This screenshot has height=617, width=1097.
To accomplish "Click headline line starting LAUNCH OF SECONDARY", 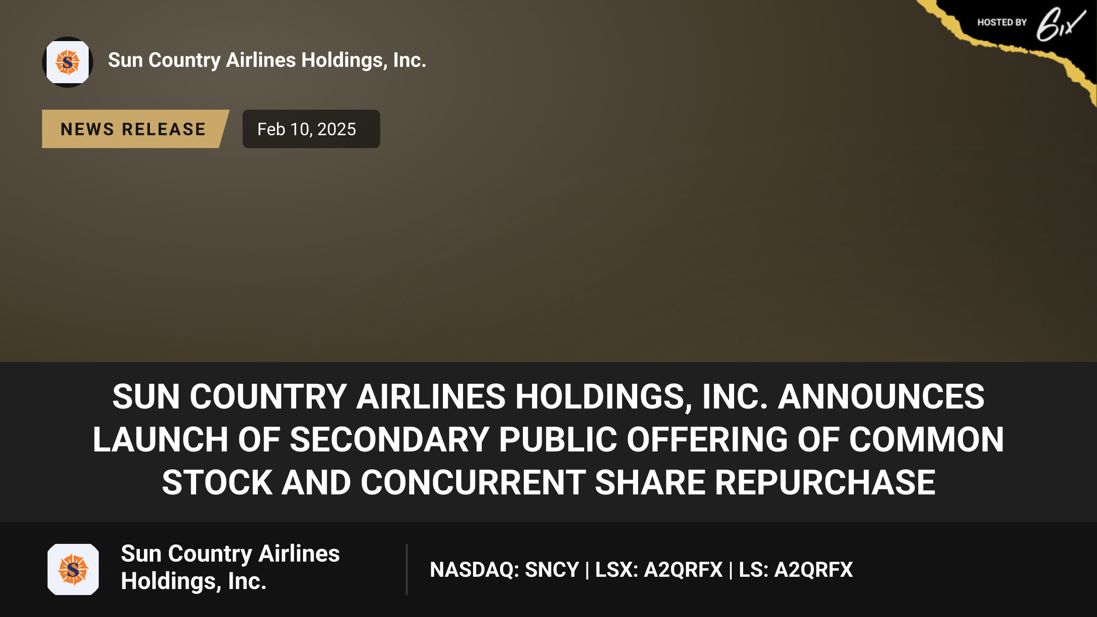I will 548,439.
